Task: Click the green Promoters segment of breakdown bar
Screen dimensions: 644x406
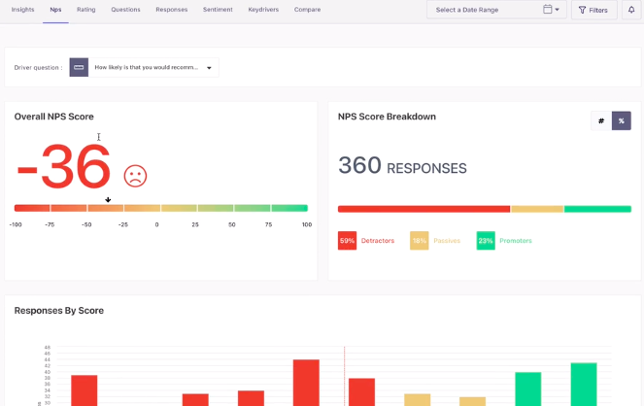Action: pos(597,209)
